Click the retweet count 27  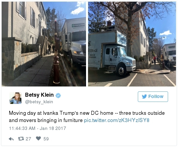tap(28, 139)
